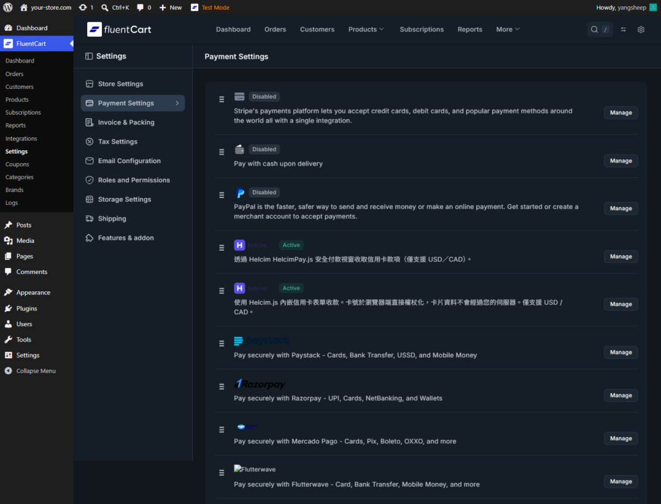661x504 pixels.
Task: Open Storage Settings section
Action: [133, 199]
